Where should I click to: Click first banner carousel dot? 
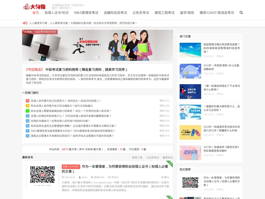[x=96, y=57]
